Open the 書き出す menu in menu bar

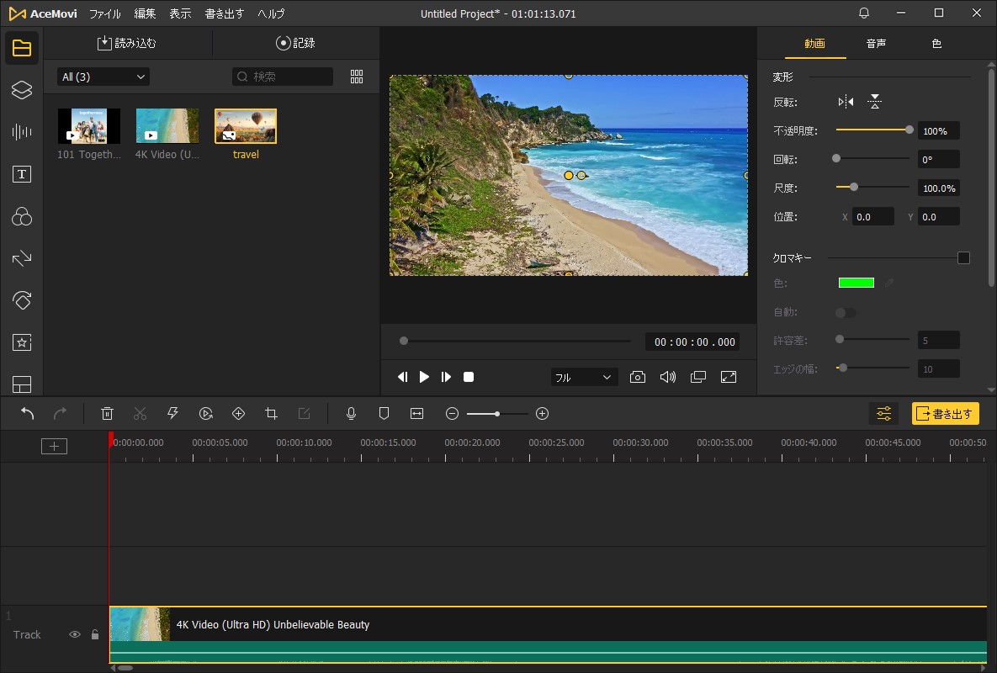(225, 13)
